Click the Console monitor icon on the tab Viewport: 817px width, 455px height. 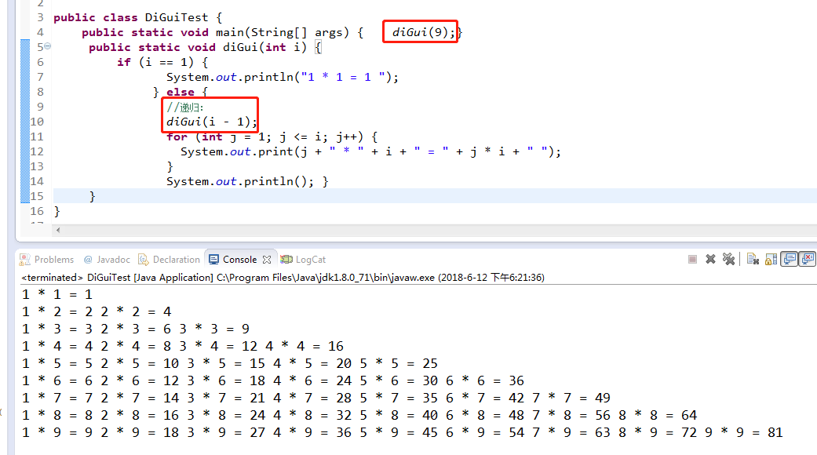click(213, 259)
